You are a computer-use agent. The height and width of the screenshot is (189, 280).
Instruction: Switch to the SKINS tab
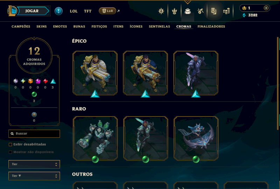click(x=41, y=27)
